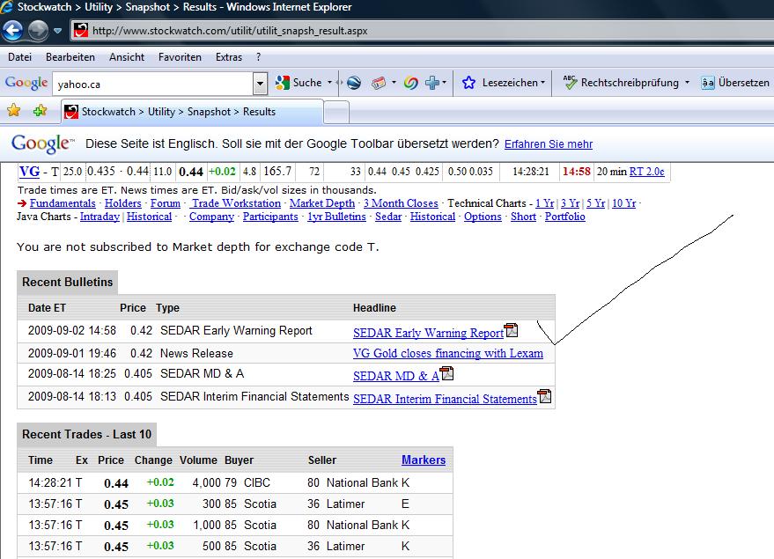
Task: Open the Intraday Java chart link
Action: click(100, 217)
